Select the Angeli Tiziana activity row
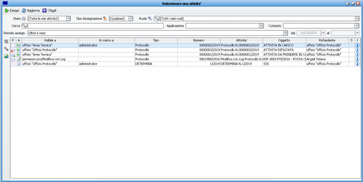The image size is (363, 182). (181, 59)
